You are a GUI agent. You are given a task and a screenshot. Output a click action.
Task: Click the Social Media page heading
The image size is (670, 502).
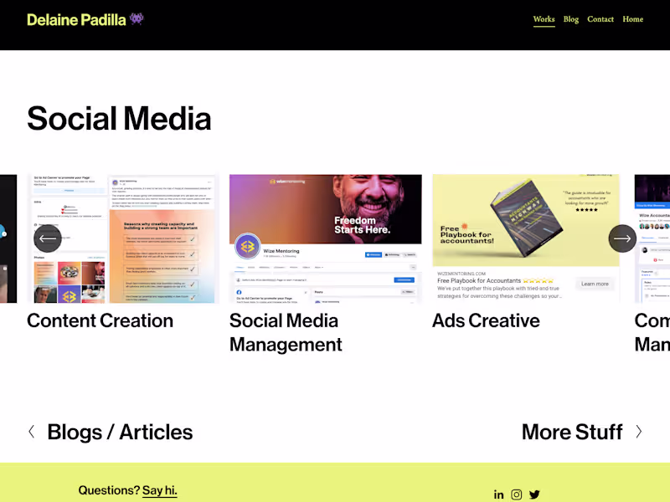(119, 119)
